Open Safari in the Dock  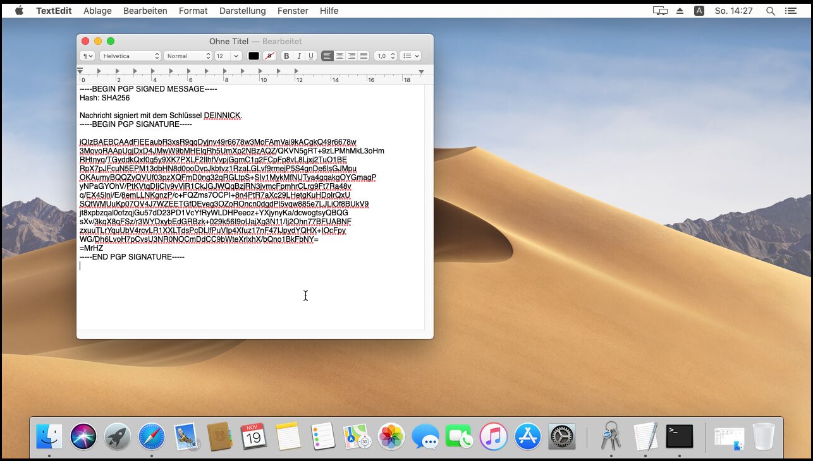click(152, 436)
